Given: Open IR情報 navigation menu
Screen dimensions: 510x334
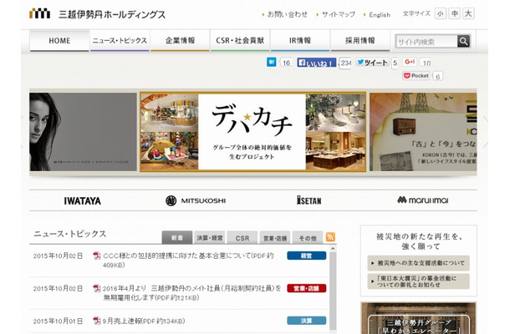Looking at the screenshot, I should (x=300, y=41).
